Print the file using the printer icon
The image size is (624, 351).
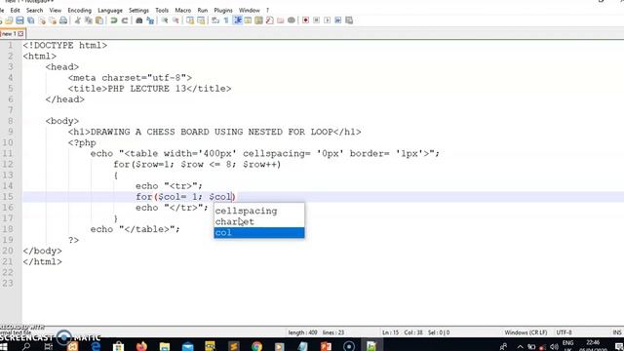(63, 20)
